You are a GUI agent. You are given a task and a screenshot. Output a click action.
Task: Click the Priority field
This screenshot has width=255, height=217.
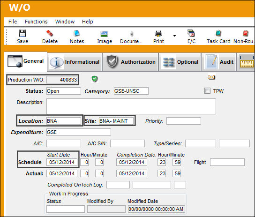(184, 121)
